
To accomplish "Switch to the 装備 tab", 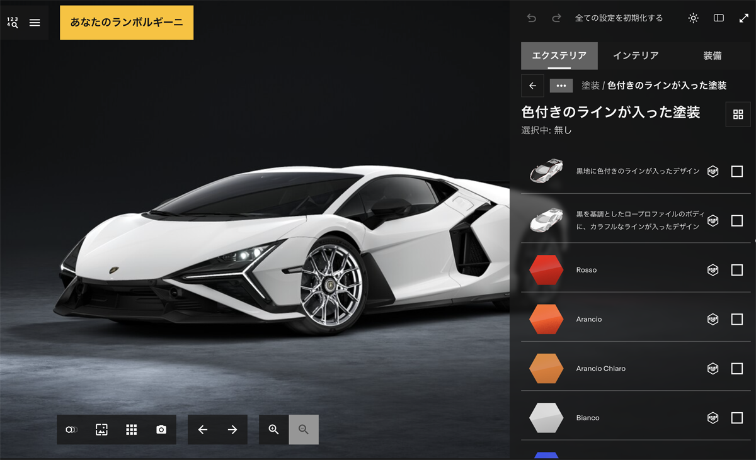I will pyautogui.click(x=713, y=55).
